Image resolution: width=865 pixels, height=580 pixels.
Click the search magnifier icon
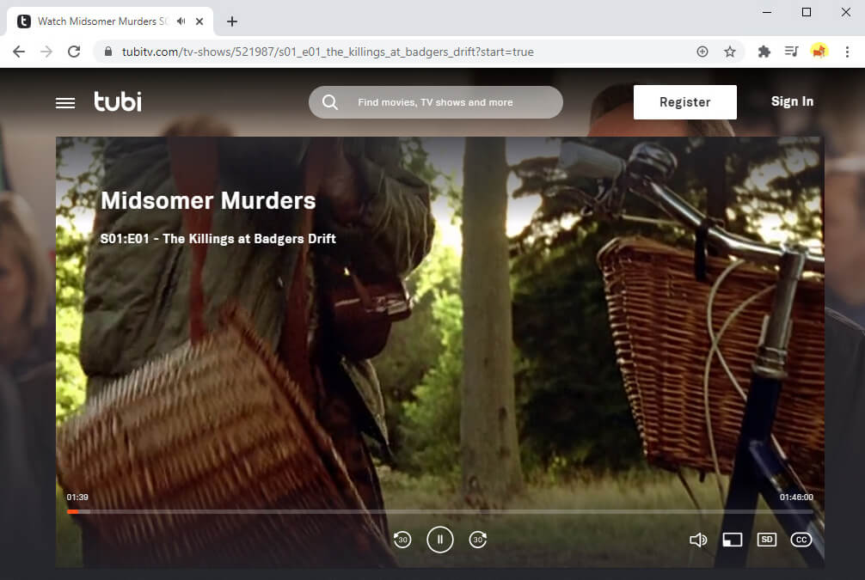(x=330, y=102)
